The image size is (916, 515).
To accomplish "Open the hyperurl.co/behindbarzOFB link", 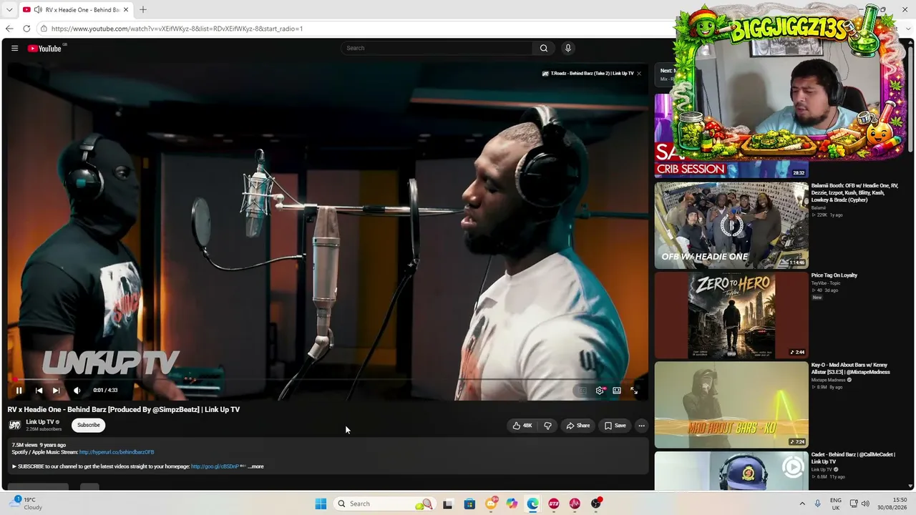I will click(117, 452).
